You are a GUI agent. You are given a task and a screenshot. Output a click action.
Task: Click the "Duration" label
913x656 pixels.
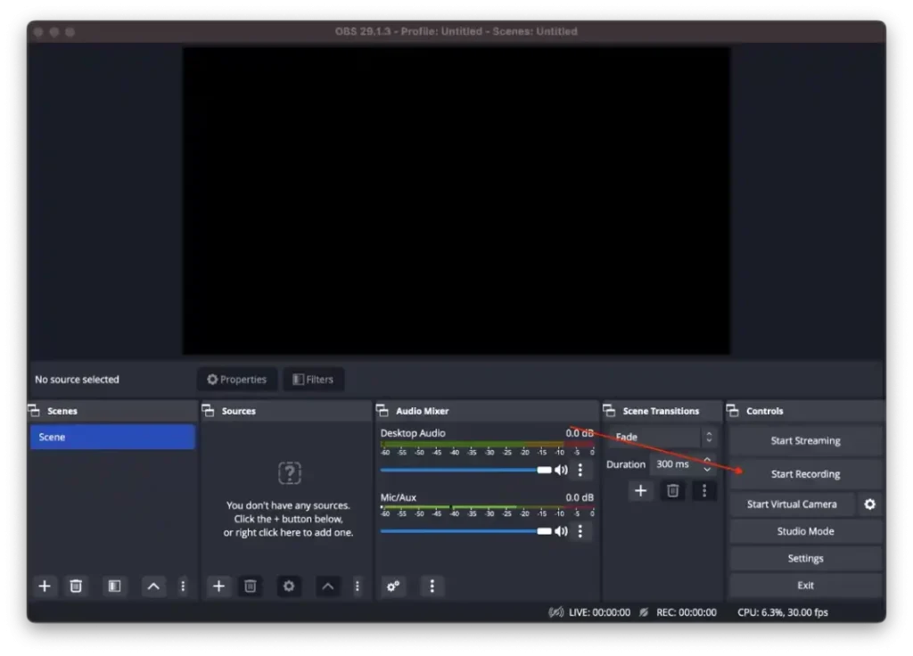coord(626,464)
